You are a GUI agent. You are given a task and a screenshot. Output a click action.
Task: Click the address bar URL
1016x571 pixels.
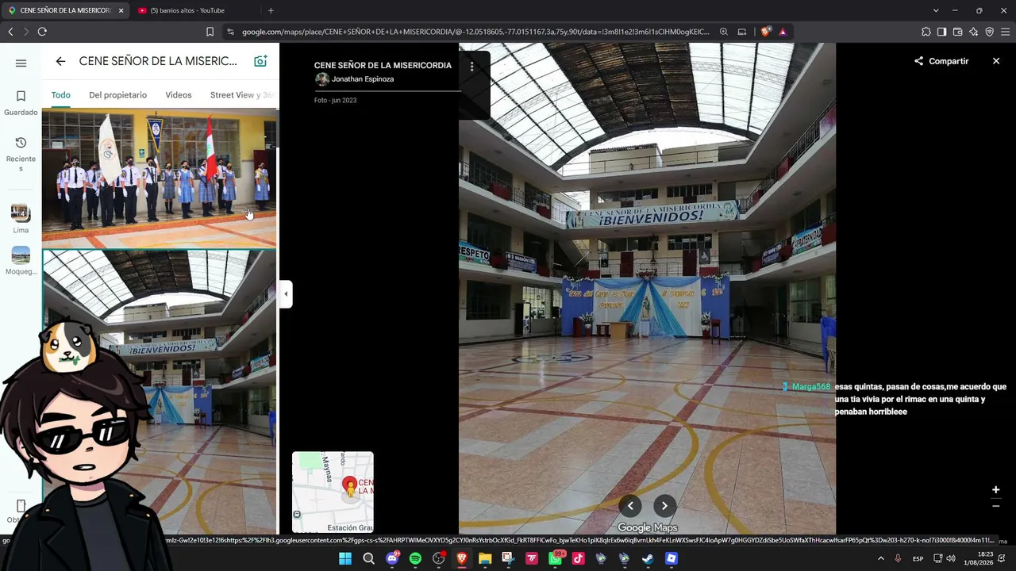pyautogui.click(x=476, y=32)
